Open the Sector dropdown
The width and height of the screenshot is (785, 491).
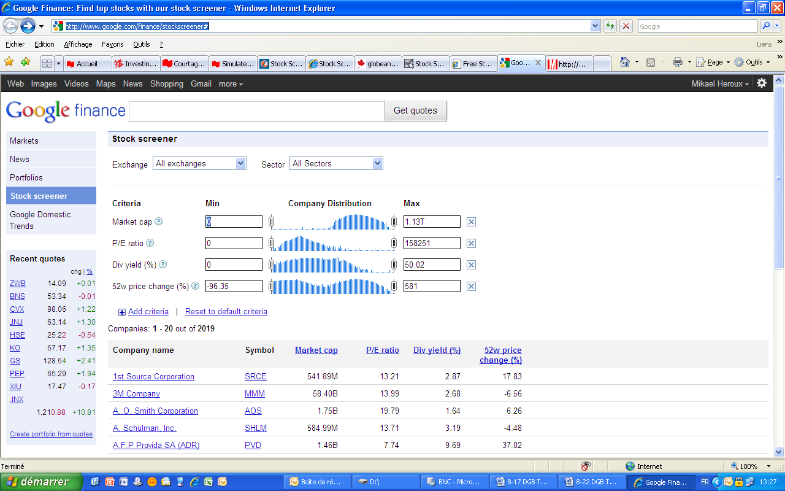pyautogui.click(x=336, y=163)
